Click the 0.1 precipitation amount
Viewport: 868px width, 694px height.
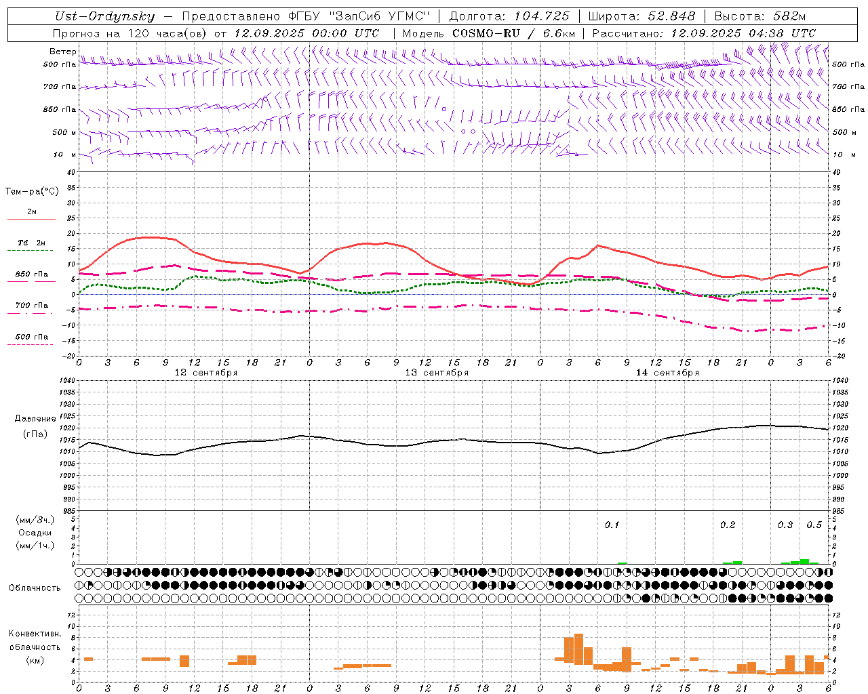click(612, 525)
